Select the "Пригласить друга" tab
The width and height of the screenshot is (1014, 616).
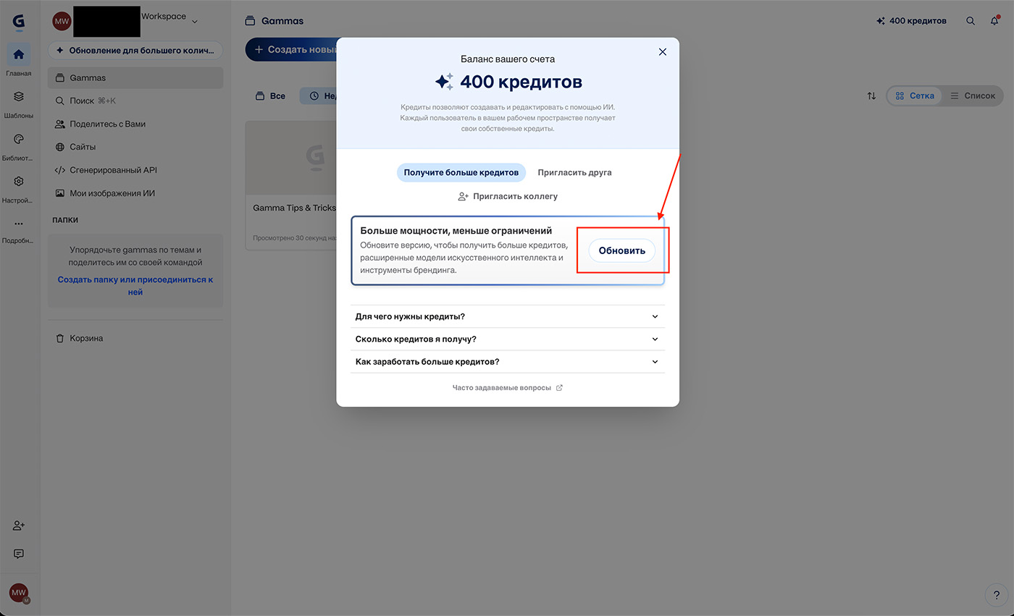pos(574,172)
